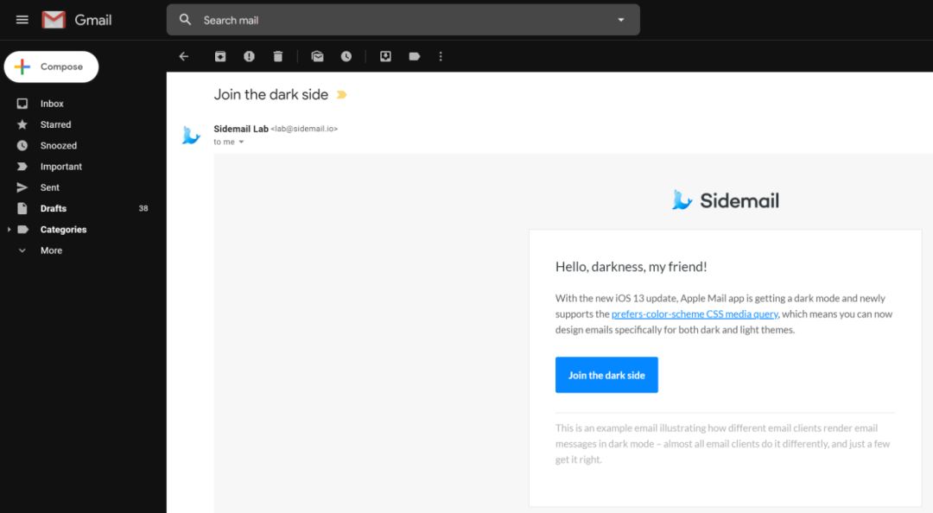Viewport: 933px width, 513px height.
Task: Click the Categories label
Action: [63, 230]
